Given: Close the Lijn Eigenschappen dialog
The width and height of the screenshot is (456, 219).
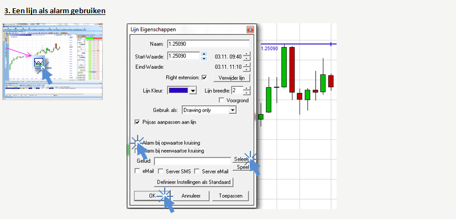Looking at the screenshot, I should coord(250,30).
